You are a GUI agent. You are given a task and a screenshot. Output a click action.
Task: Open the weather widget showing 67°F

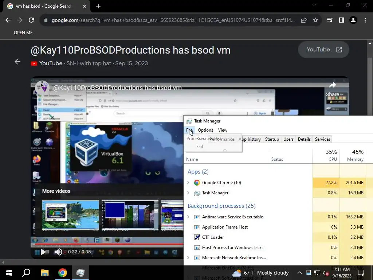point(260,273)
